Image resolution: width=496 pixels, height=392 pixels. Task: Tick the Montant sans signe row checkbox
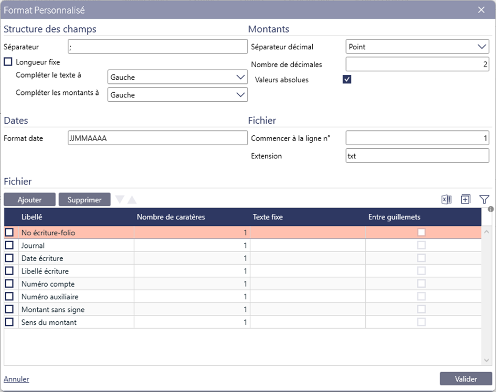(9, 309)
